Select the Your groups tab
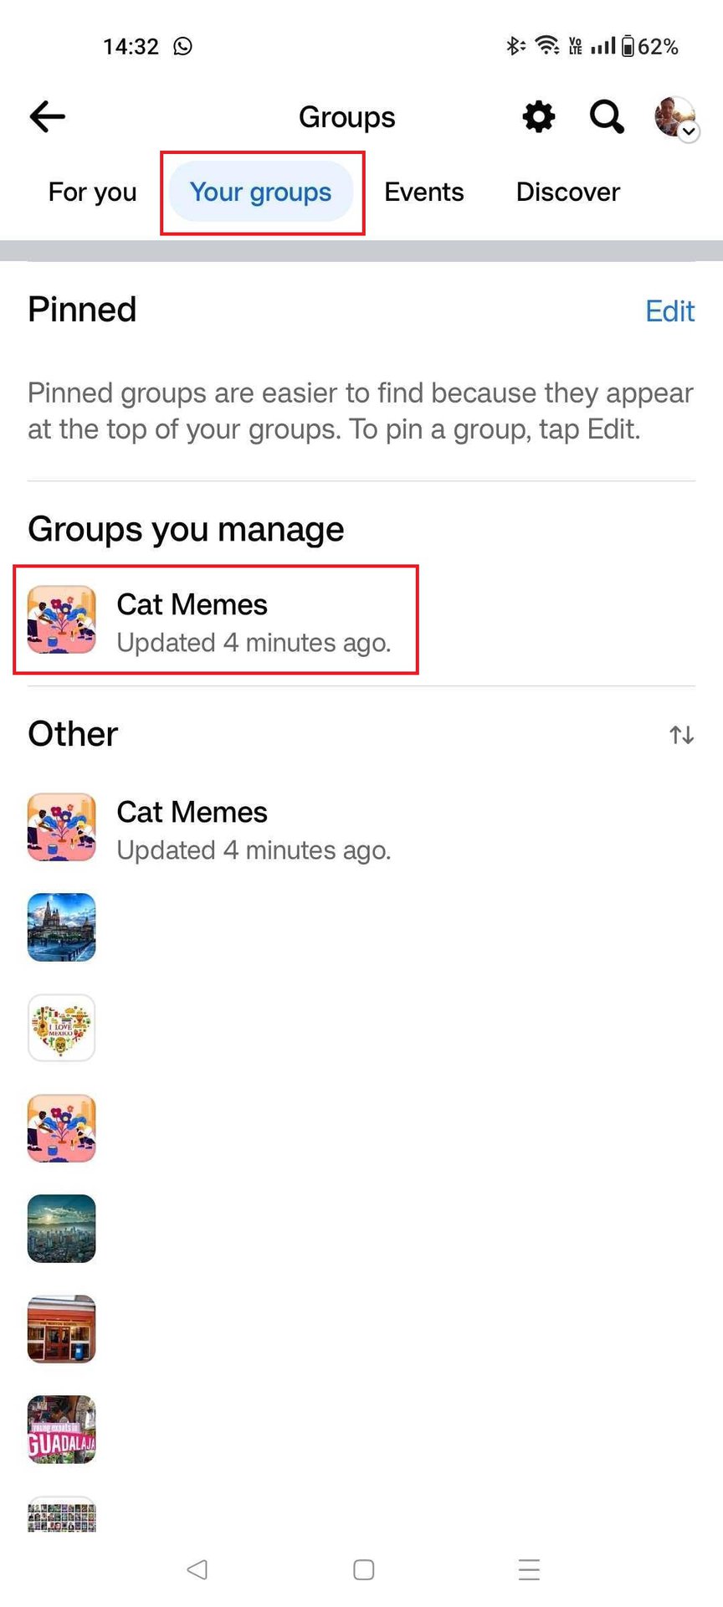 click(261, 193)
